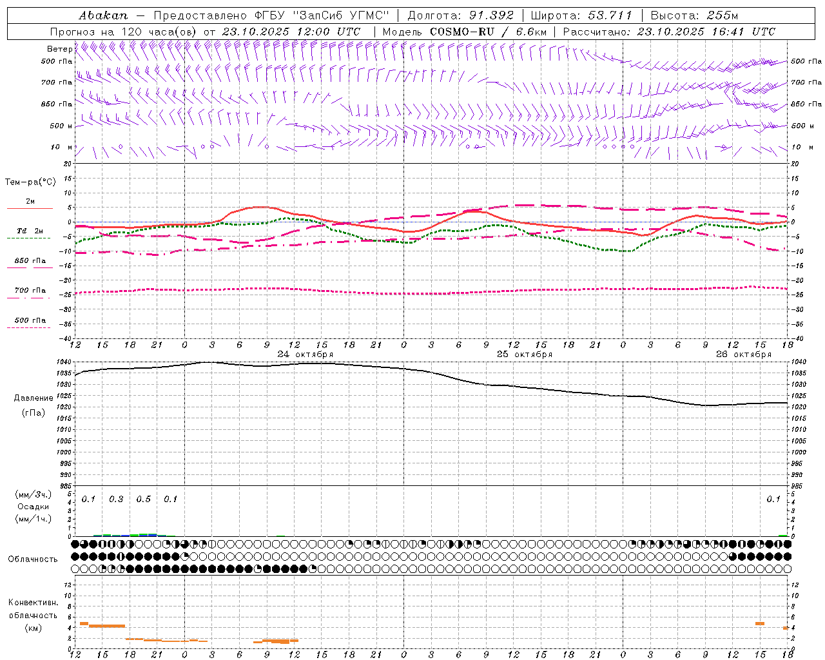This screenshot has height=660, width=825.
Task: Select the 850 гПа temperature legend entry
Action: [30, 263]
